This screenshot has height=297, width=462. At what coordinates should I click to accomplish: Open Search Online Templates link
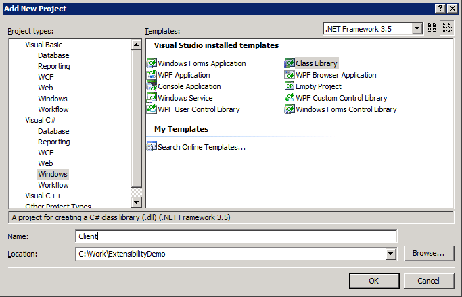point(202,147)
